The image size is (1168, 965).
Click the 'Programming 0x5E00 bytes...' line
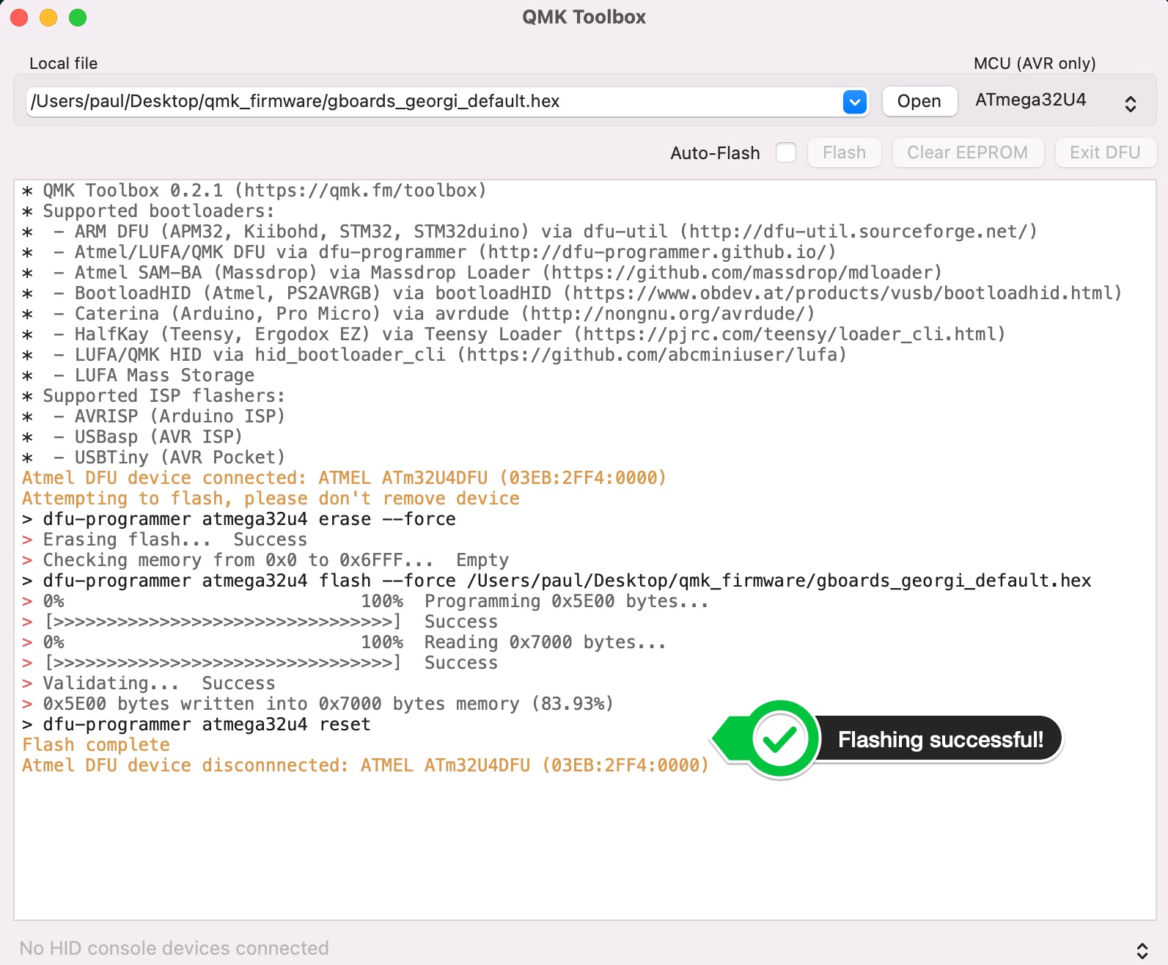click(x=366, y=601)
